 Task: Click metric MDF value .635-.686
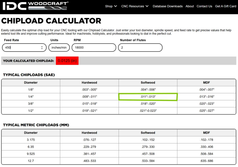(207, 161)
